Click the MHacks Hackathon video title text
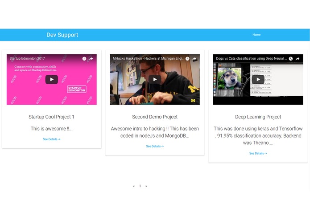 point(149,58)
